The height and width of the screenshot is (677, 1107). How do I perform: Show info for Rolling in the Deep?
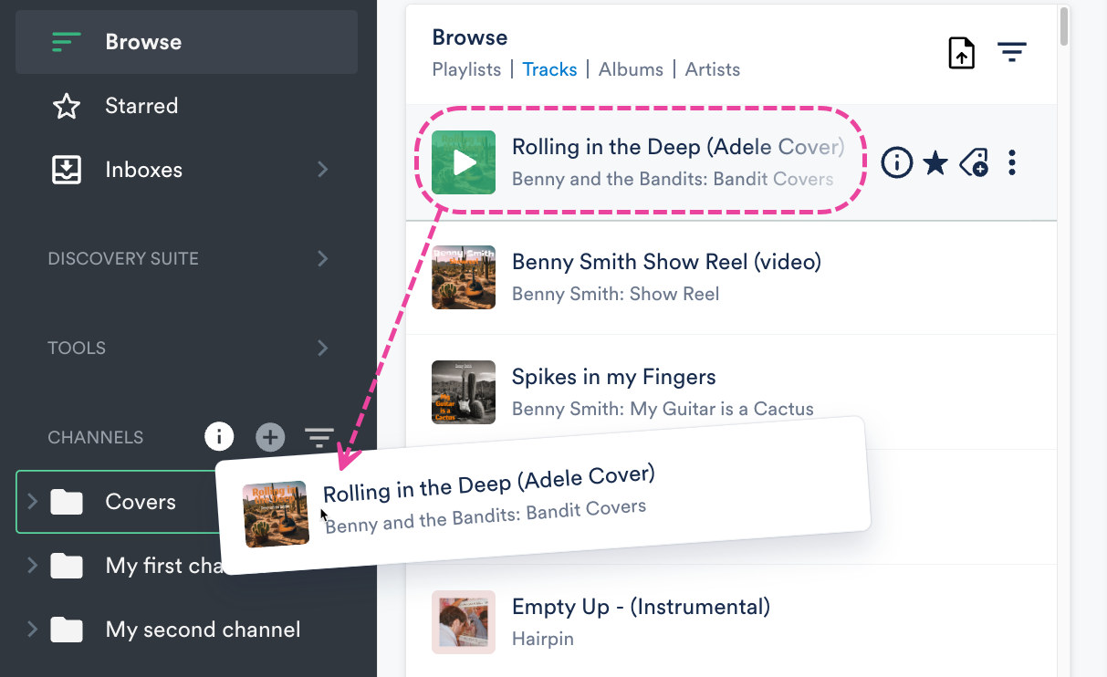point(896,163)
